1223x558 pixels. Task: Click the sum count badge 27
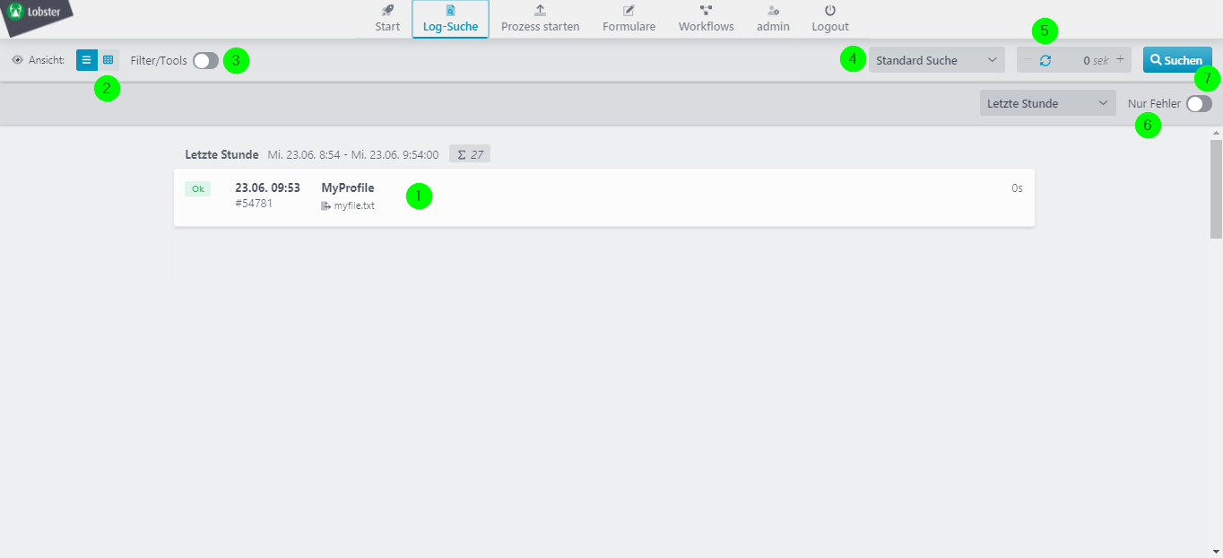470,154
